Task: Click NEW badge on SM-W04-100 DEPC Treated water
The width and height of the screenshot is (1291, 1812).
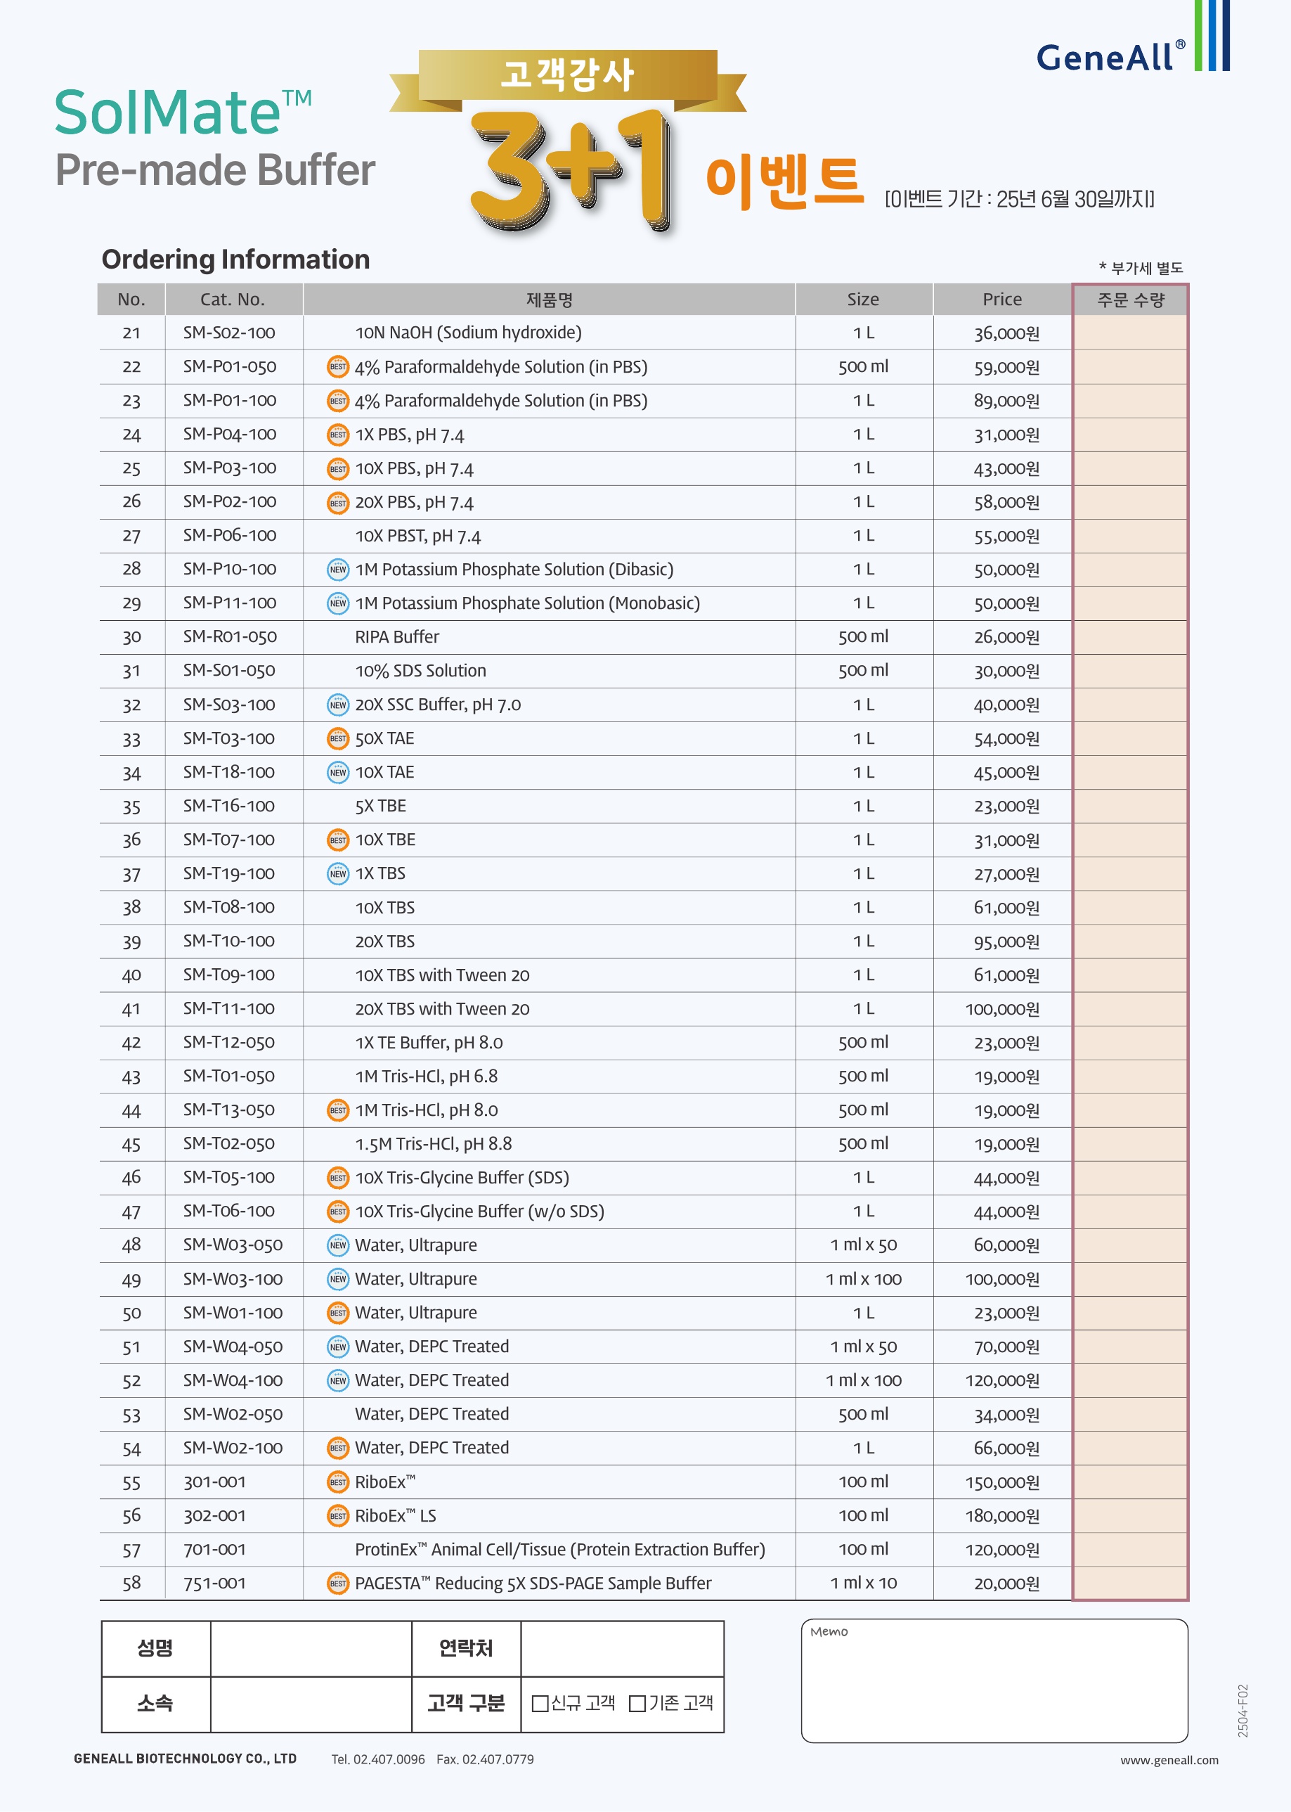Action: tap(338, 1380)
